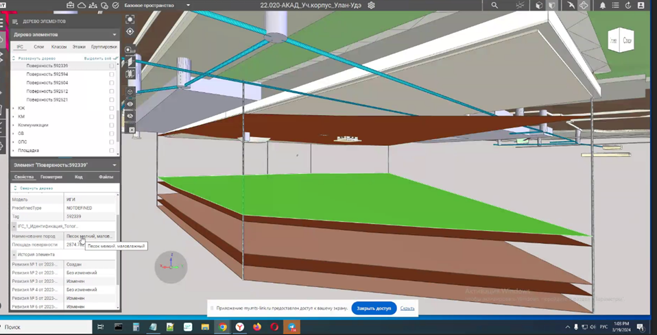Activate the section plane tool
The image size is (657, 335).
130,62
